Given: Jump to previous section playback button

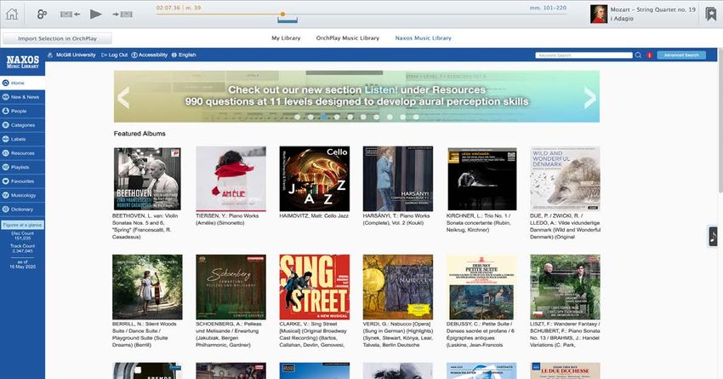Looking at the screenshot, I should [70, 14].
